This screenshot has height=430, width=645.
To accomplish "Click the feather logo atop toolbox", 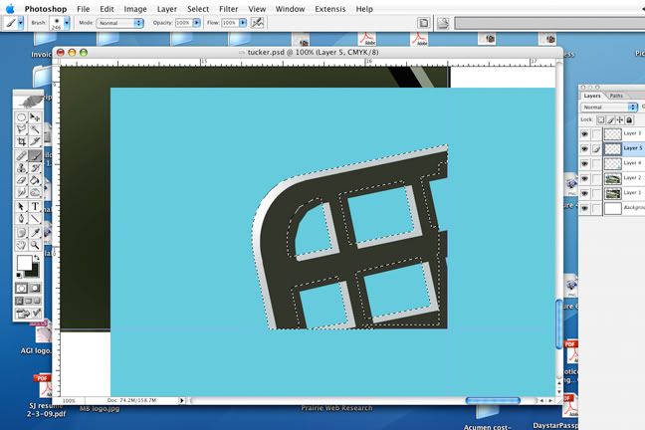I will pos(28,100).
